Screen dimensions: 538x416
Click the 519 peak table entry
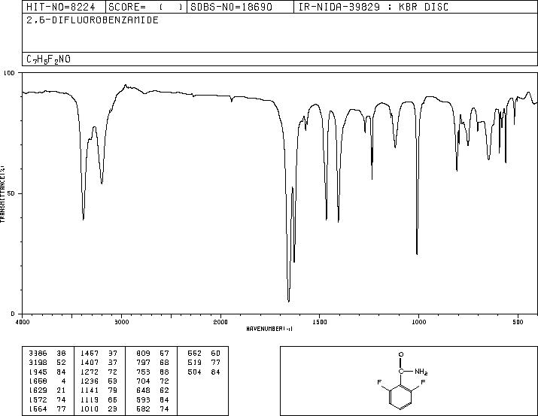[204, 363]
